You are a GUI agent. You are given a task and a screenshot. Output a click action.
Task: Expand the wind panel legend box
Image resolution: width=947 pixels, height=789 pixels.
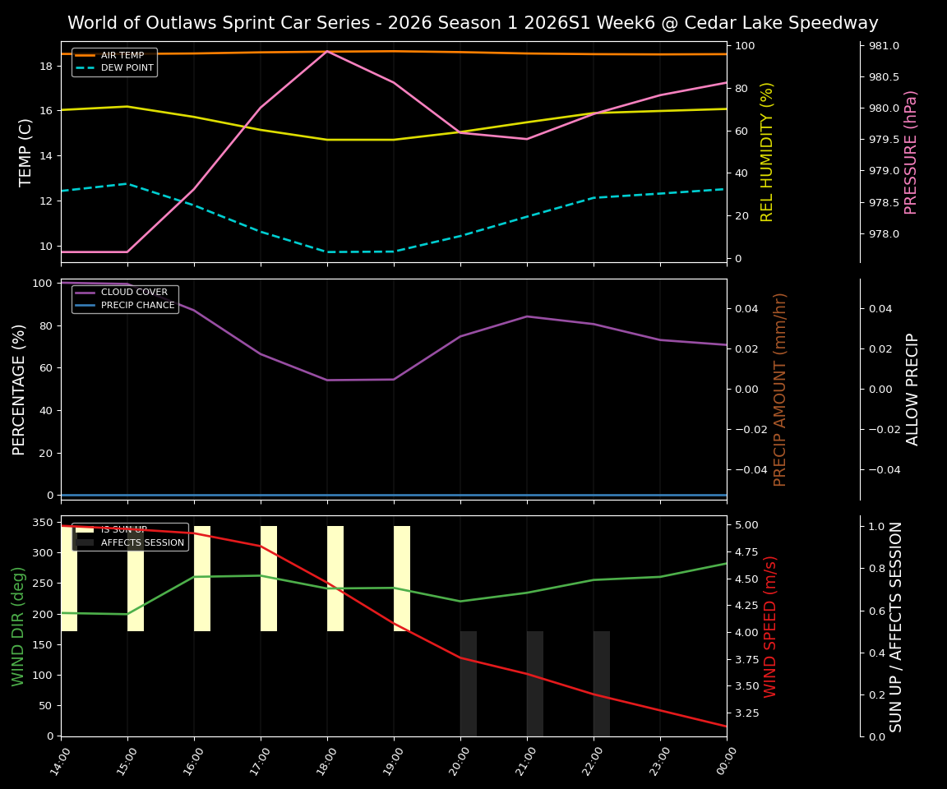[x=131, y=536]
